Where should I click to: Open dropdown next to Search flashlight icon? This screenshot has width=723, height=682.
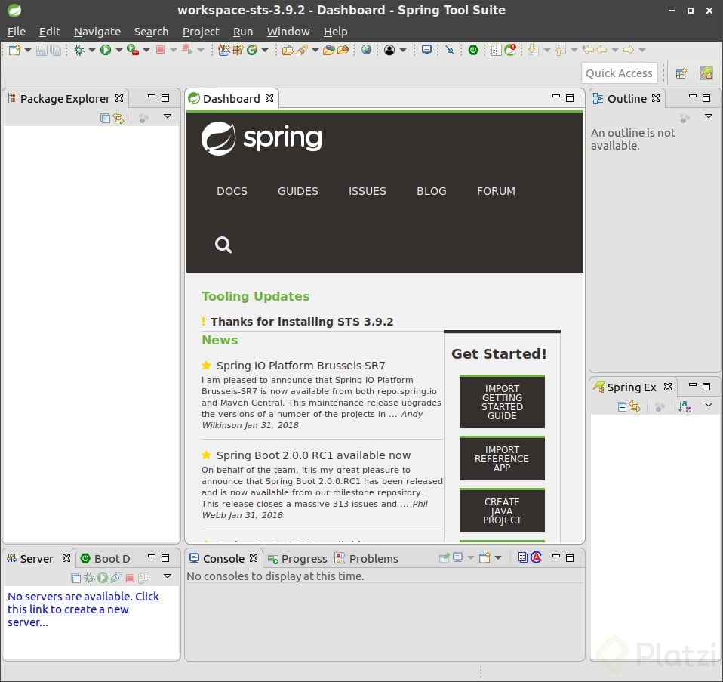[x=315, y=50]
